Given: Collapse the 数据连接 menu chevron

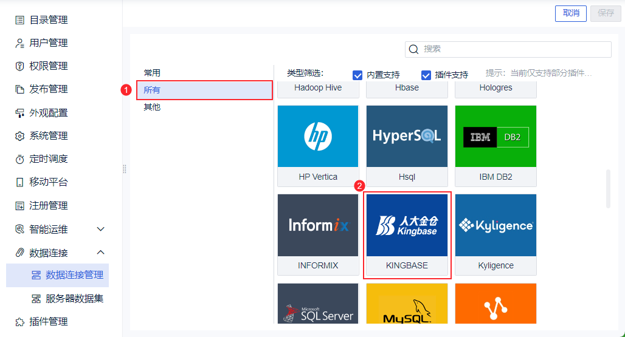Looking at the screenshot, I should point(101,252).
